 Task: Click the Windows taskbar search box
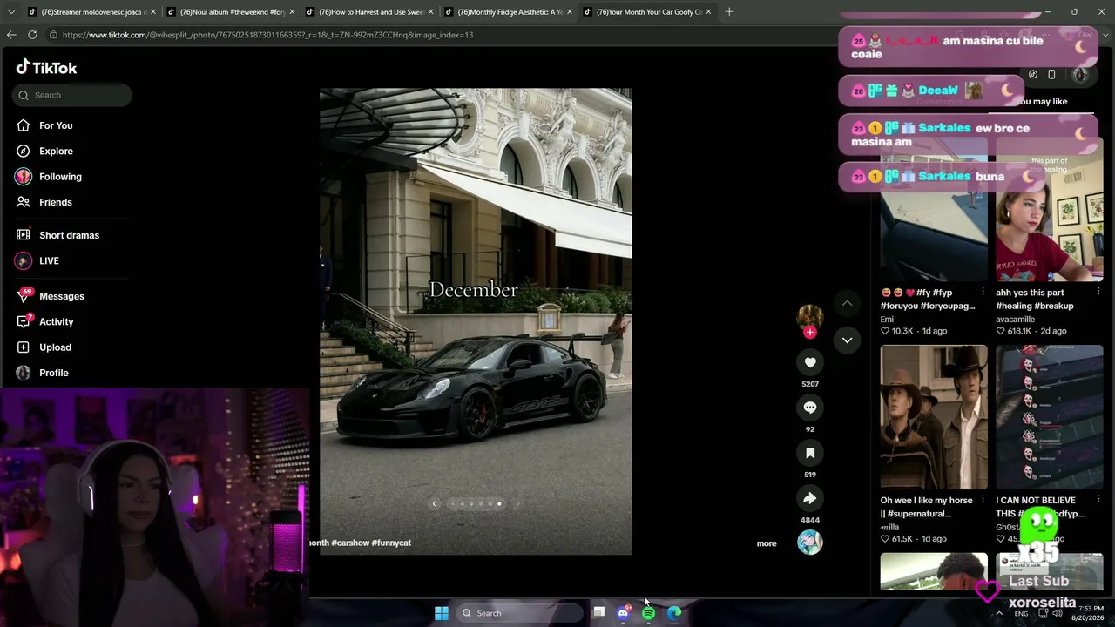pyautogui.click(x=520, y=613)
